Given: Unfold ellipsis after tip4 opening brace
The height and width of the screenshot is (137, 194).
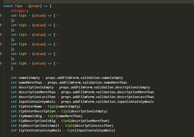Looking at the screenshot, I should click(57, 44).
